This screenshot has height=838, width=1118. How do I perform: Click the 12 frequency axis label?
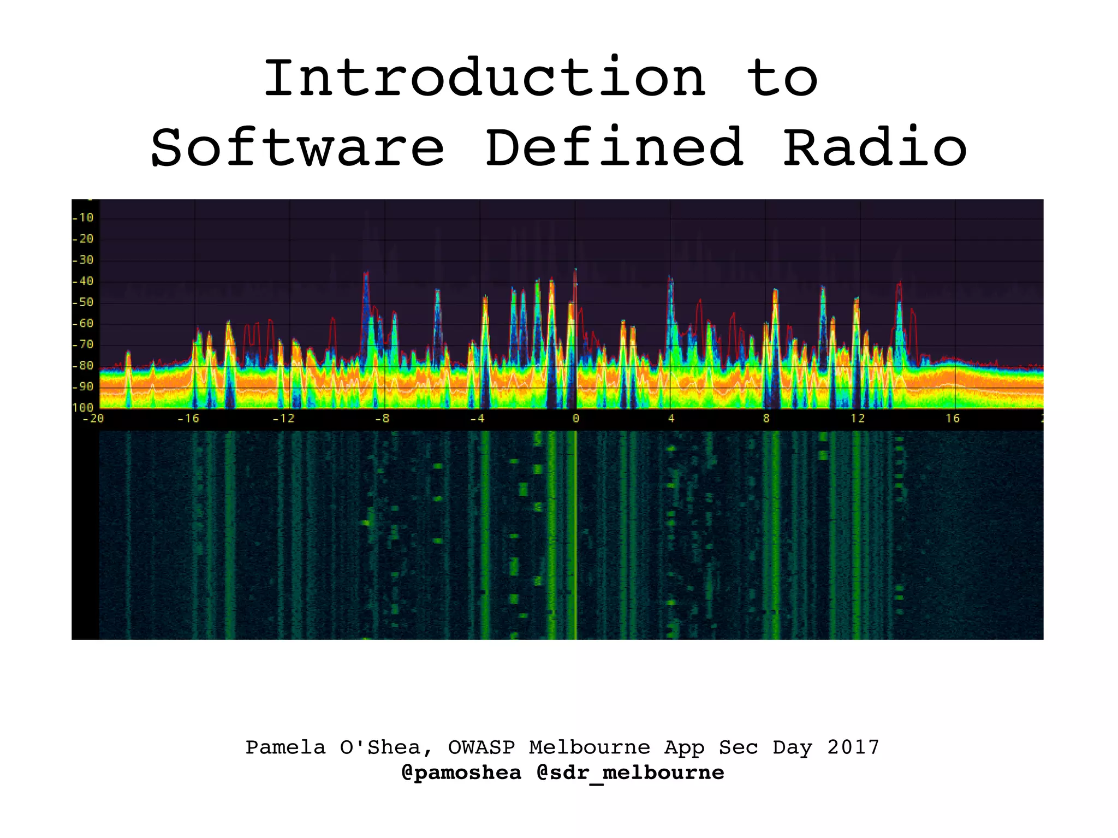[858, 419]
